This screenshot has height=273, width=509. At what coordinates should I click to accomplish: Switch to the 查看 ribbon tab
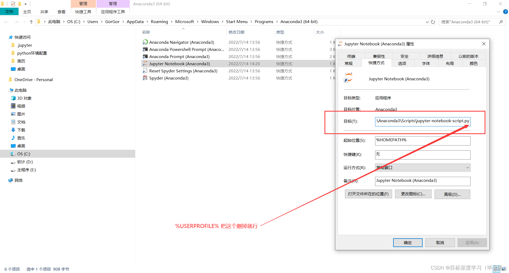(62, 12)
